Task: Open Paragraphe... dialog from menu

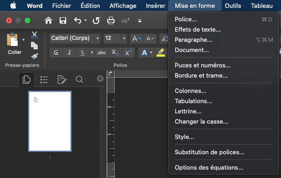Action: 224,40
